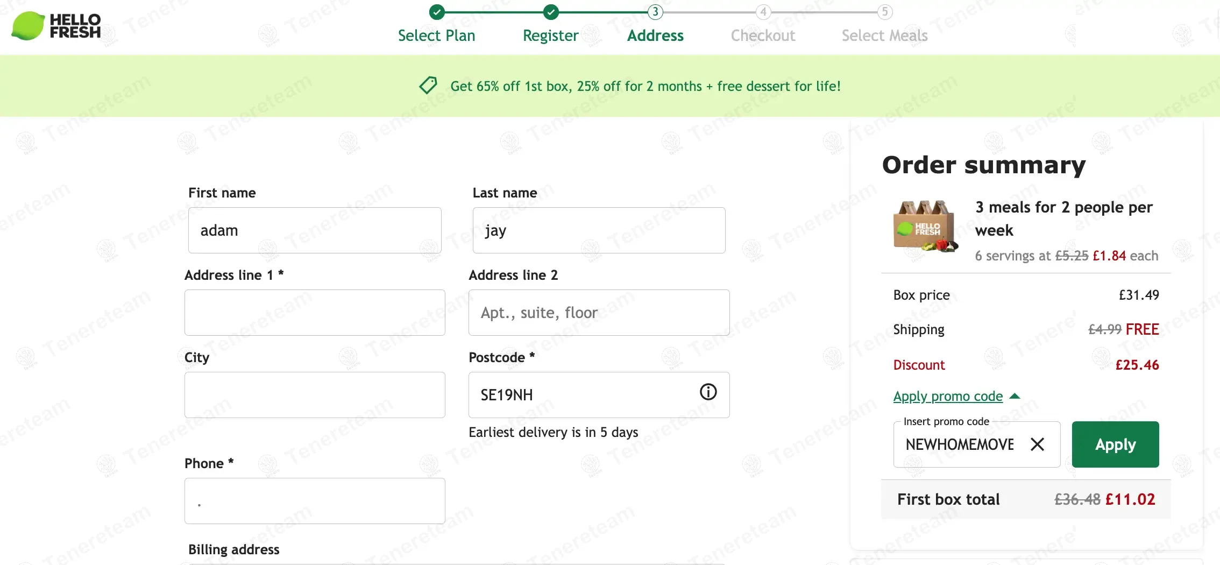
Task: Click step 4 Checkout circle icon
Action: click(x=763, y=11)
